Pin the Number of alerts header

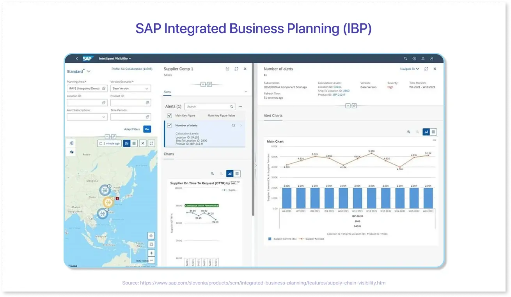click(x=354, y=106)
